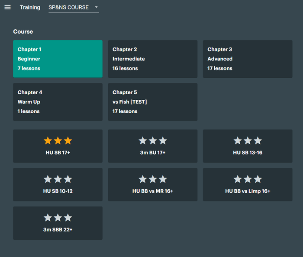Click the stars above 3m SBB 22+
Viewport: 303px width, 257px height.
click(x=58, y=218)
